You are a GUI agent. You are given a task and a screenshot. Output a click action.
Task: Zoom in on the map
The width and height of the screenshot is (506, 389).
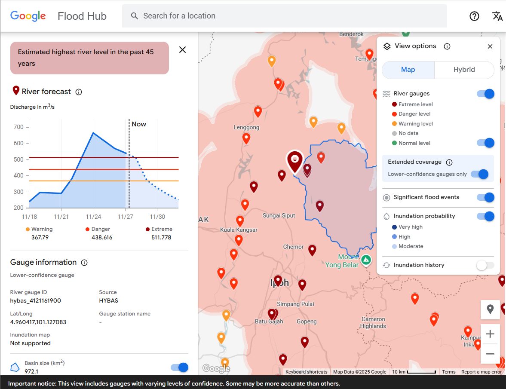point(490,334)
